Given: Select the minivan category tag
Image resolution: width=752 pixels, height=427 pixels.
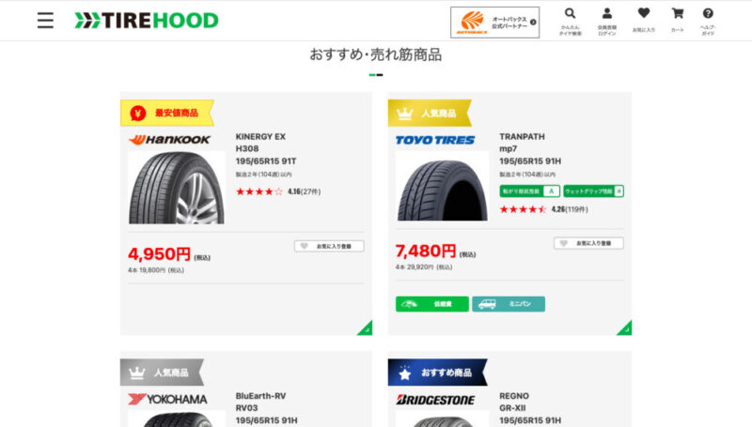Looking at the screenshot, I should (x=509, y=304).
